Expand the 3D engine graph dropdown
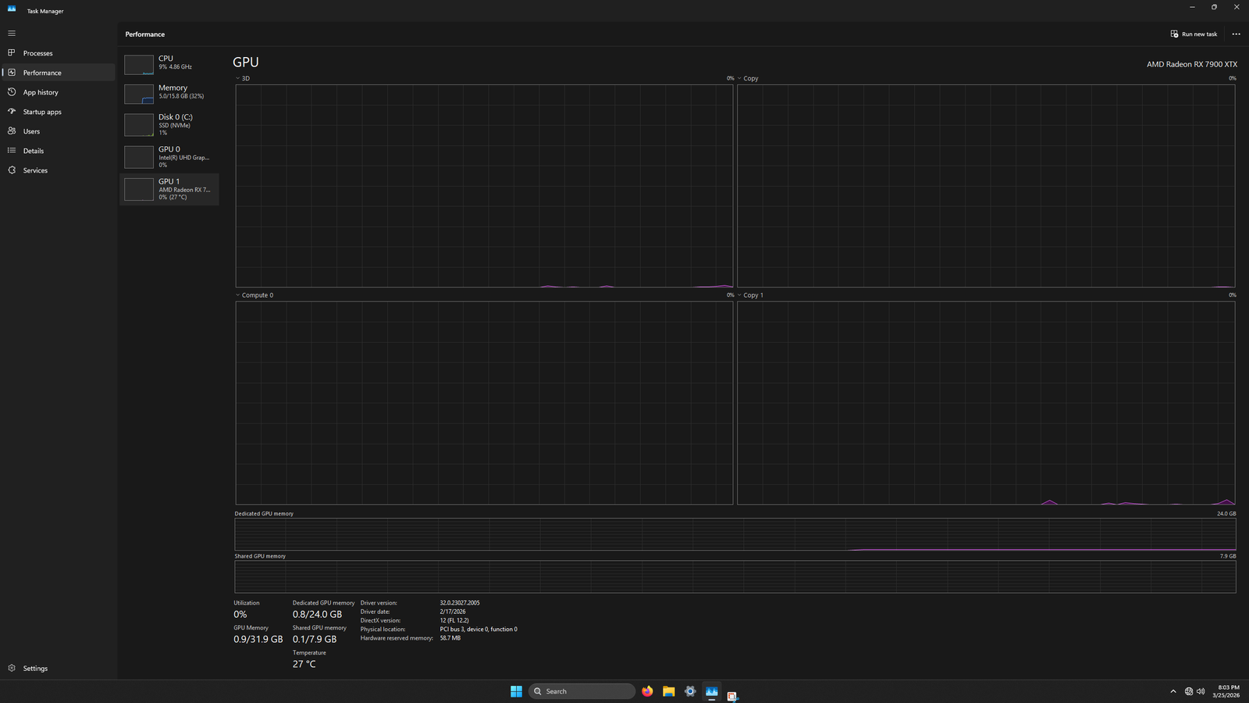This screenshot has width=1249, height=703. [x=238, y=79]
